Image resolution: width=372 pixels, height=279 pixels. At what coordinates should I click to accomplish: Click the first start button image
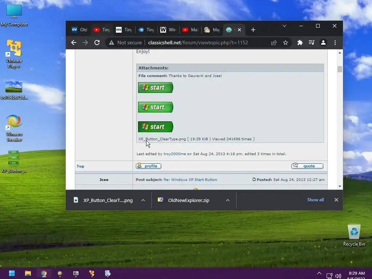pyautogui.click(x=155, y=88)
